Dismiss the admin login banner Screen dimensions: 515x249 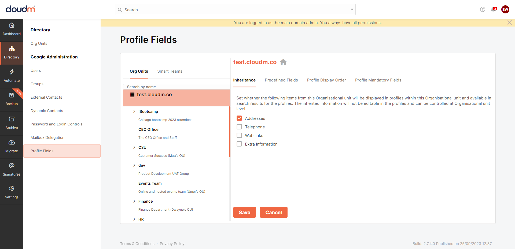coord(510,23)
